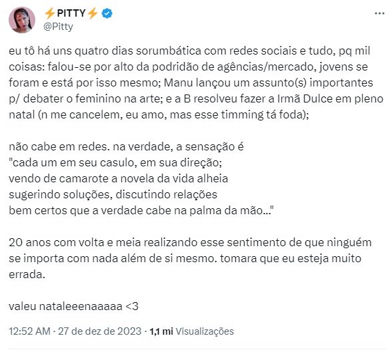Click the 12:52 AM timestamp

(29, 331)
